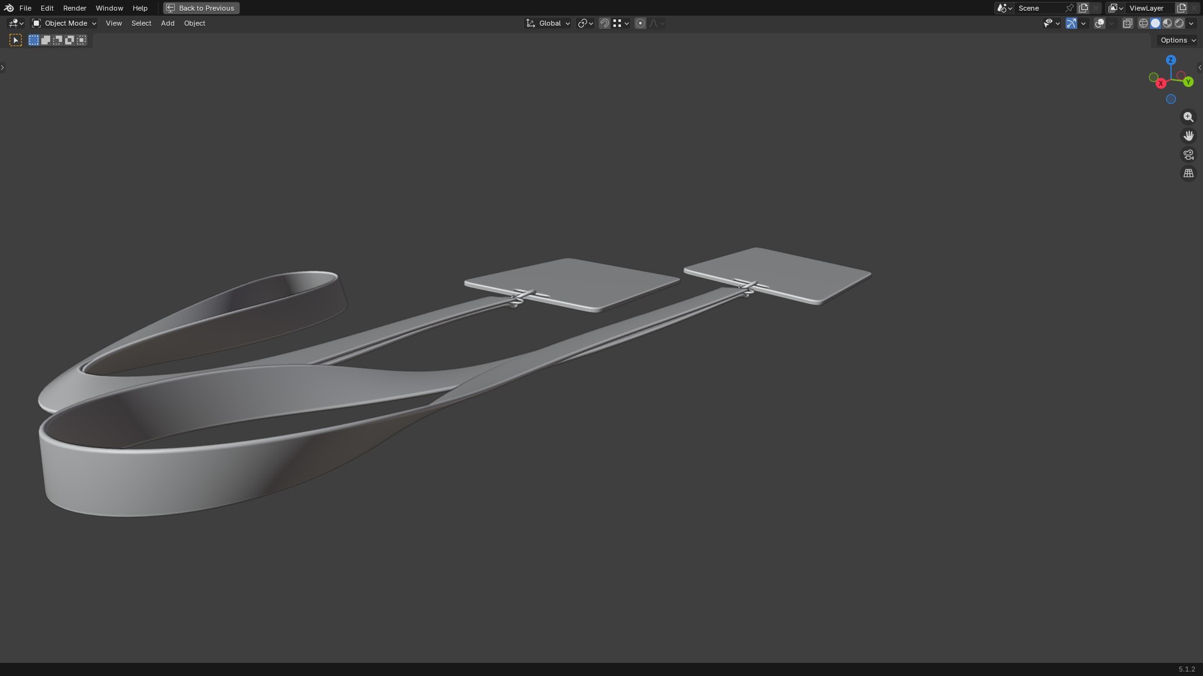Open the Scene browse dropdown icon
This screenshot has width=1203, height=676.
[1004, 8]
